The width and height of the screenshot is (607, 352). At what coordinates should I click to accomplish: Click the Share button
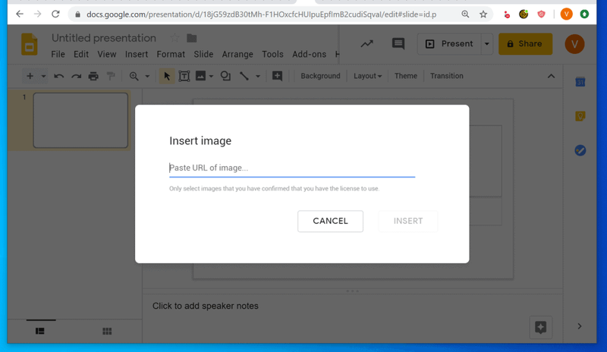tap(525, 44)
